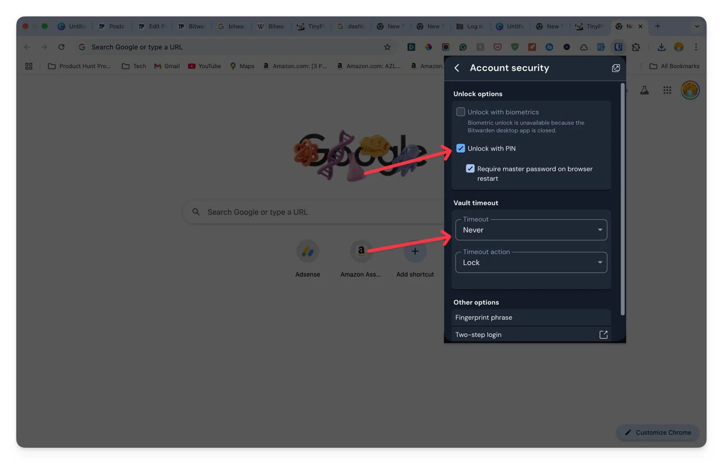The image size is (723, 464).
Task: Reload the page
Action: 61,47
